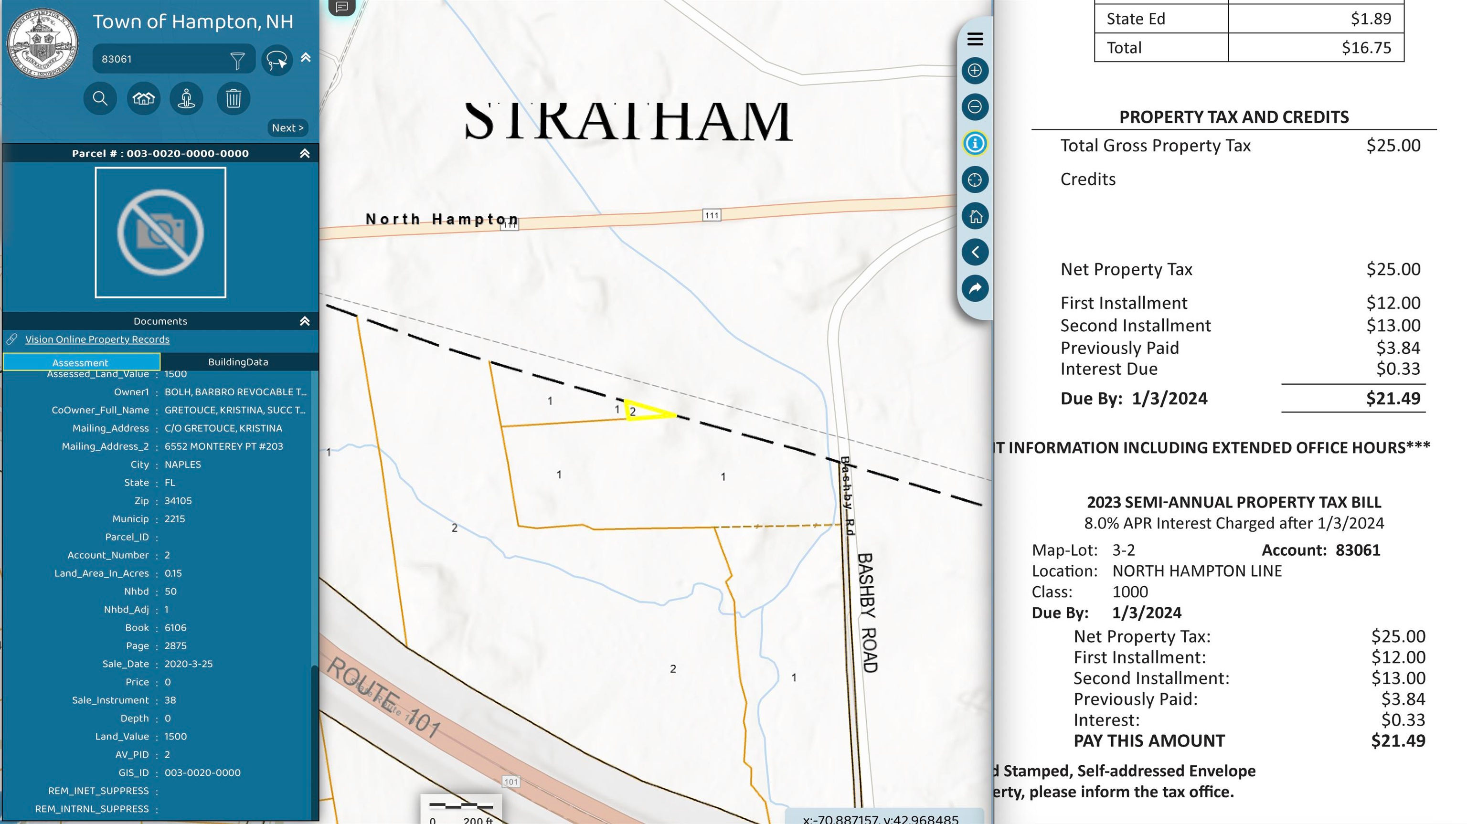Select the Assessment tab
This screenshot has height=824, width=1467.
tap(81, 362)
